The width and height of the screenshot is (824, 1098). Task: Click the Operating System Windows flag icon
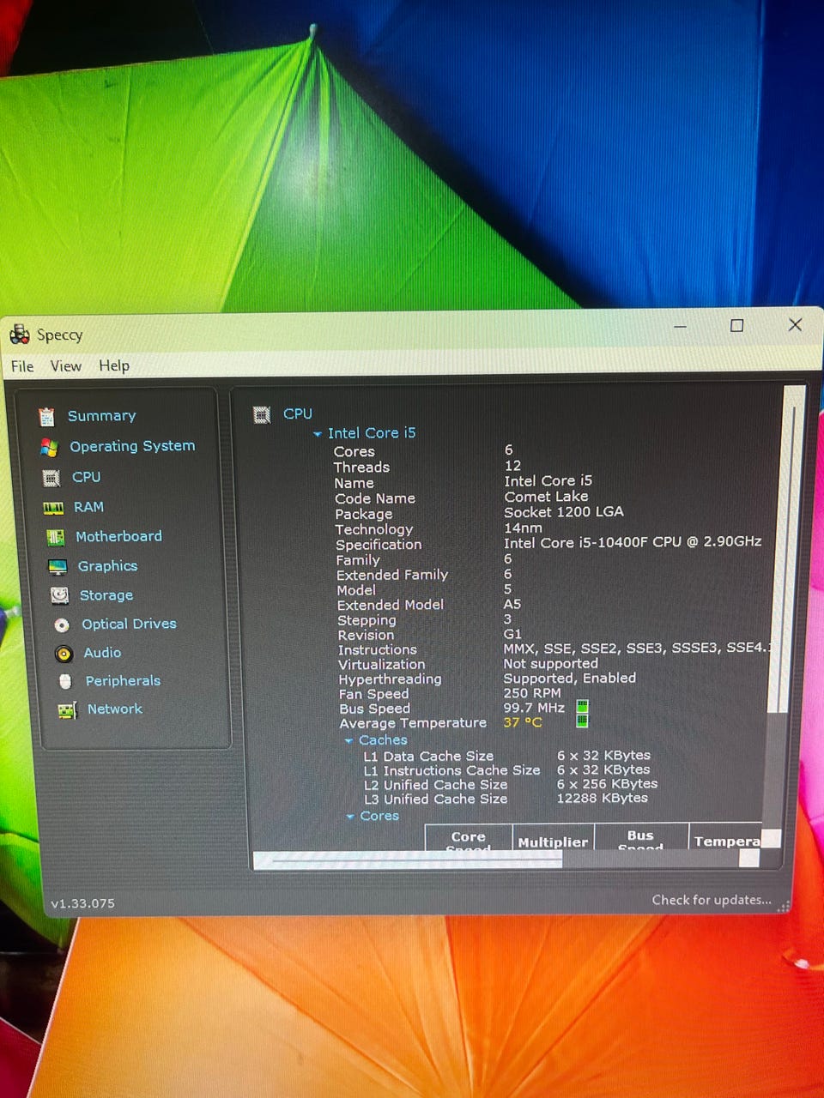coord(49,448)
